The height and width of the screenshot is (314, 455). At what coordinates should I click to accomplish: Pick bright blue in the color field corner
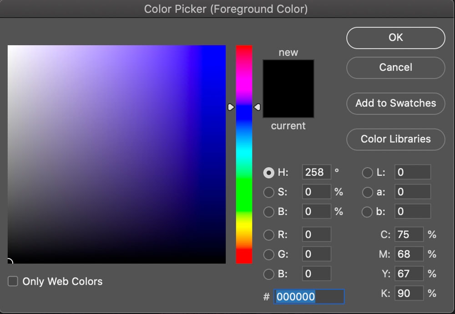(x=224, y=47)
